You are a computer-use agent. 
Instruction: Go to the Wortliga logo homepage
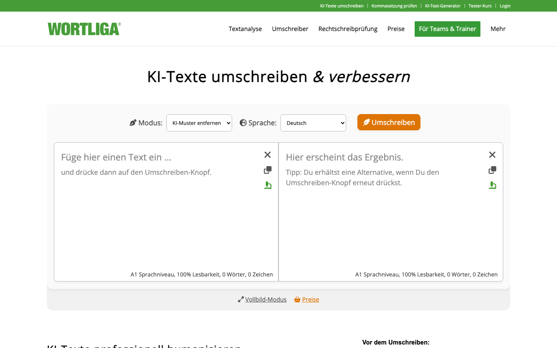tap(84, 29)
